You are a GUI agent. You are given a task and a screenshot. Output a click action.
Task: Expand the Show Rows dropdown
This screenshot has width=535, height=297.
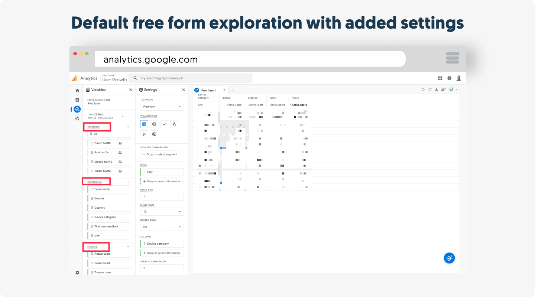click(162, 212)
